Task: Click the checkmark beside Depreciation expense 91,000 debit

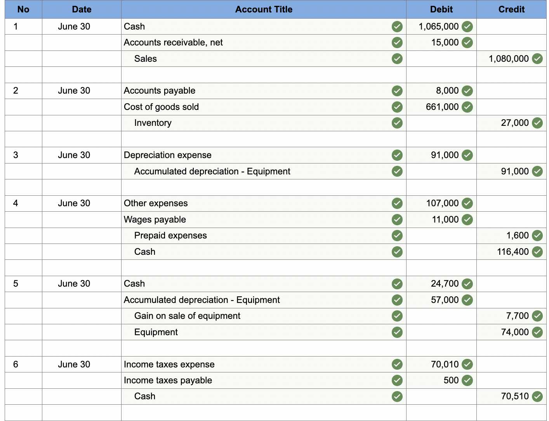Action: point(467,155)
